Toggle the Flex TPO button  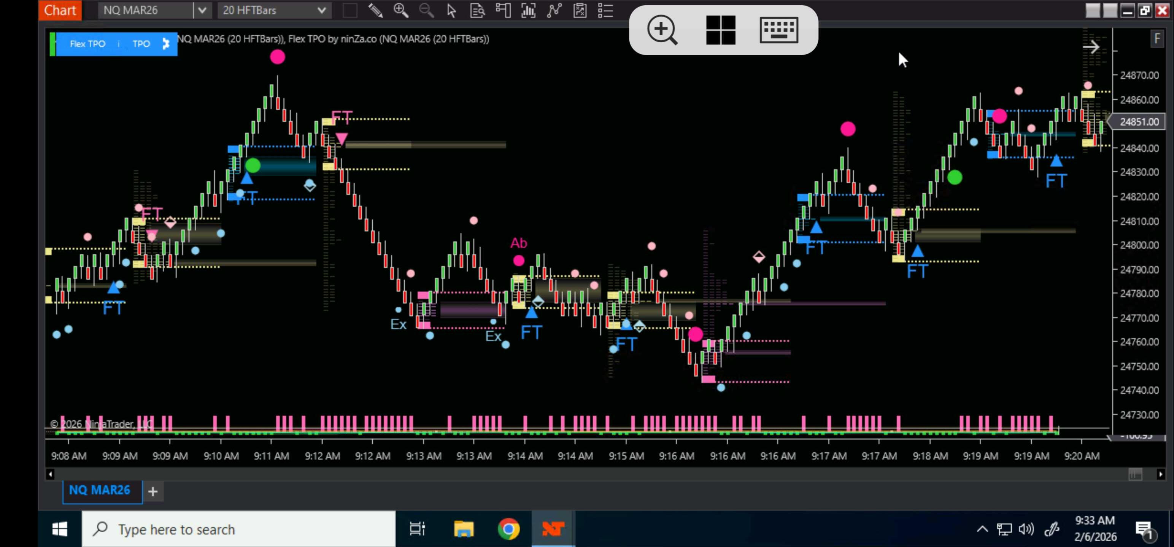click(87, 44)
